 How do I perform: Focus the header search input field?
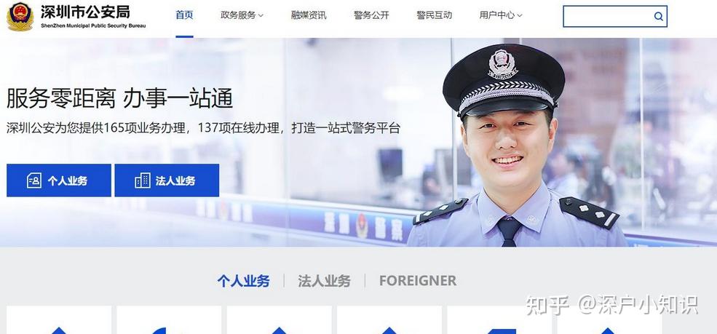coord(608,17)
